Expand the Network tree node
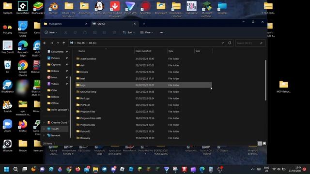 point(44,135)
